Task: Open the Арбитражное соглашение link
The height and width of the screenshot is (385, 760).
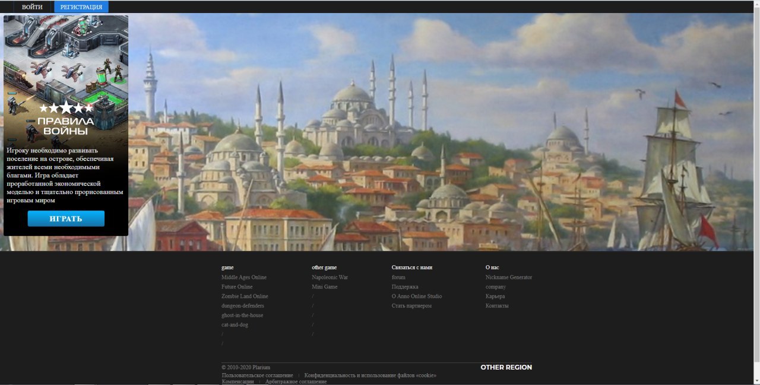Action: click(x=296, y=381)
